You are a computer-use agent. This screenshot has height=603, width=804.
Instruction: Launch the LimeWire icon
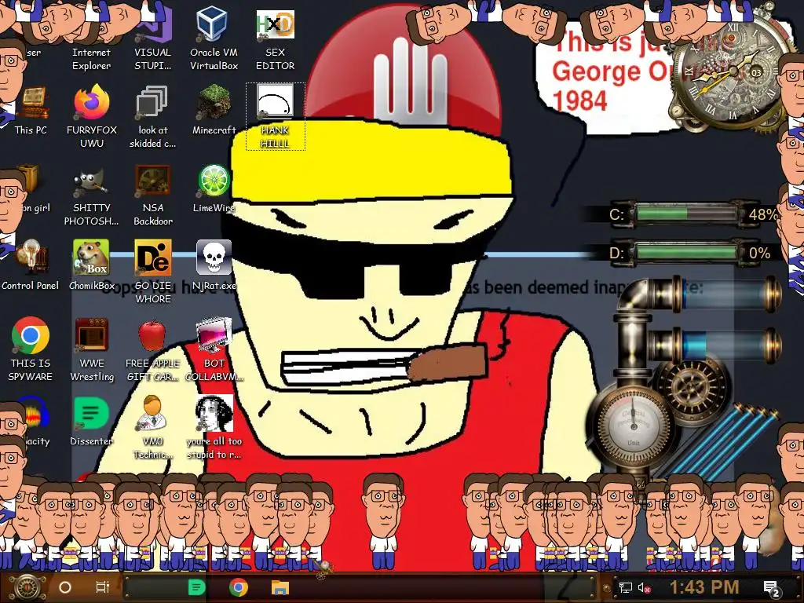click(x=214, y=188)
